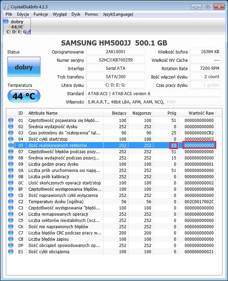Select row Ilość cykli start/stop

(111, 139)
